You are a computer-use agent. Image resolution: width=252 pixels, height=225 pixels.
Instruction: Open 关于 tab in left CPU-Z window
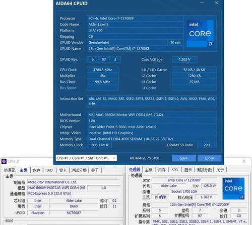coord(95,170)
